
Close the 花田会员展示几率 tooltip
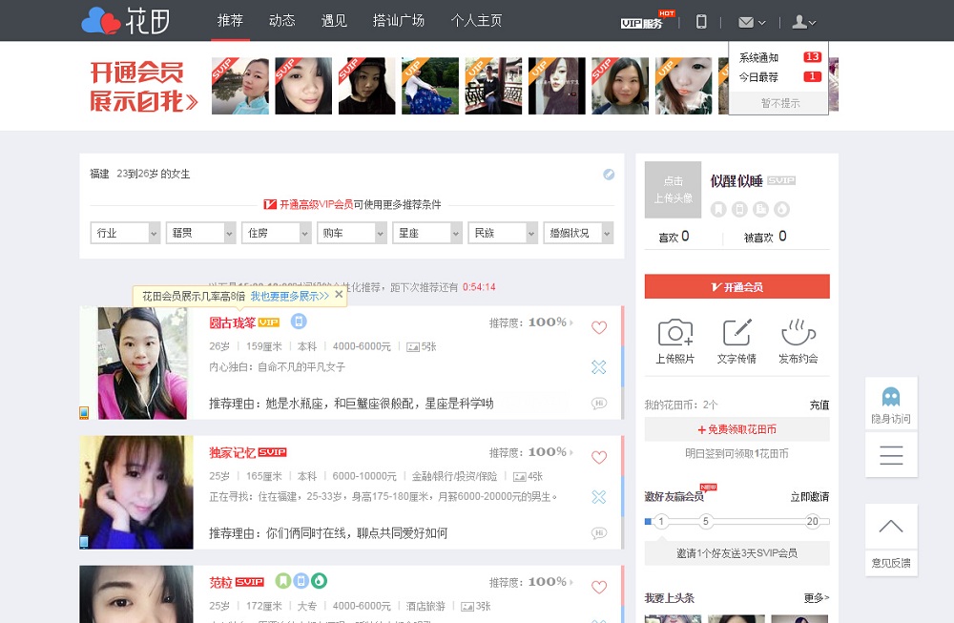click(x=339, y=295)
